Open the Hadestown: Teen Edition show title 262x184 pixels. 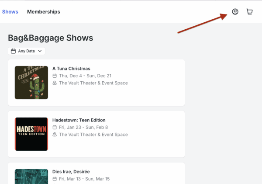coord(79,120)
